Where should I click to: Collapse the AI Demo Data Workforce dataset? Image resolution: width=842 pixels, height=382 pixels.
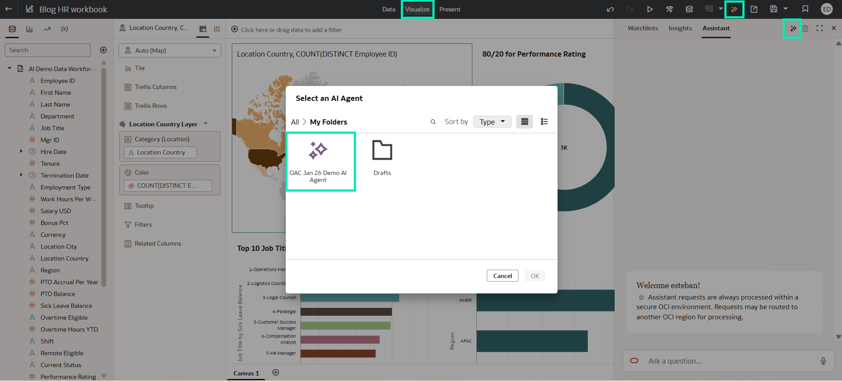[x=9, y=68]
